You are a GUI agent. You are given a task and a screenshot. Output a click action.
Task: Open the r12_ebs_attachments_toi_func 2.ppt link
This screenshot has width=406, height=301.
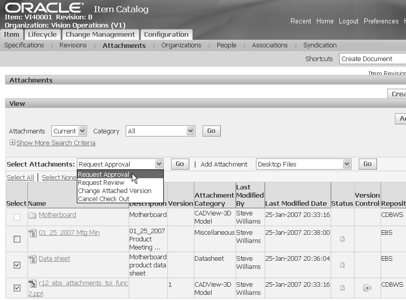(78, 288)
